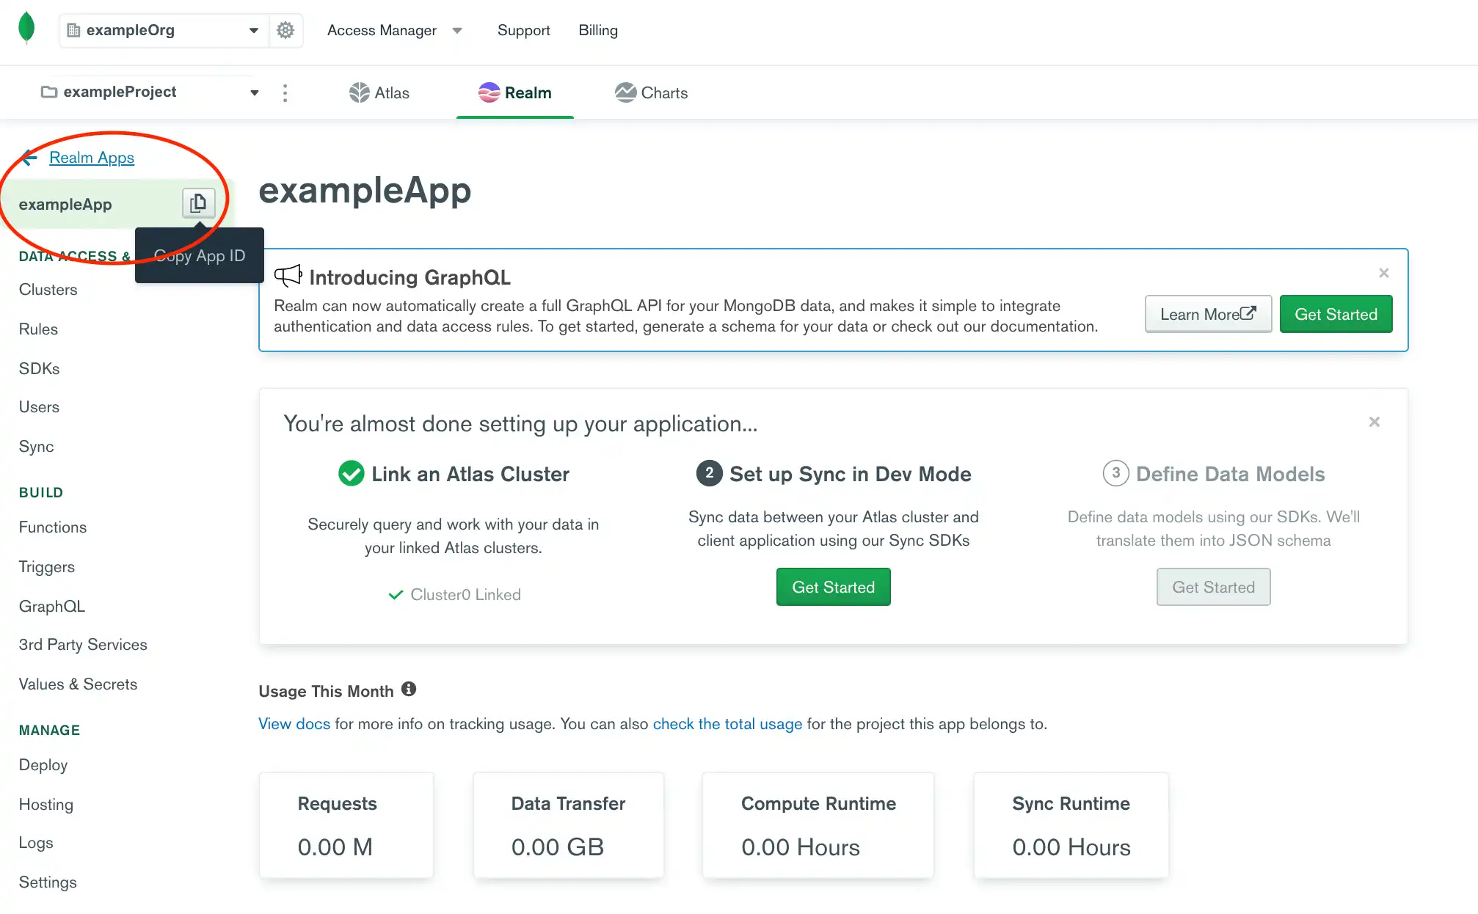
Task: Dismiss the GraphQL announcement banner
Action: coord(1384,274)
